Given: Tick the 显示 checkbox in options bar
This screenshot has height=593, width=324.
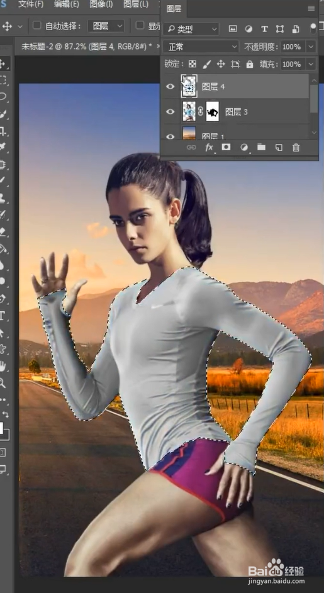Looking at the screenshot, I should [140, 25].
